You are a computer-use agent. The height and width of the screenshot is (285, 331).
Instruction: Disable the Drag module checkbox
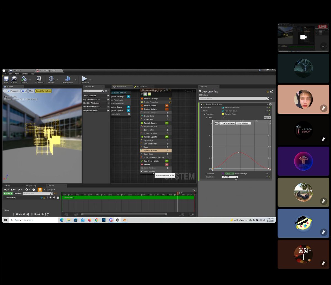point(167,147)
